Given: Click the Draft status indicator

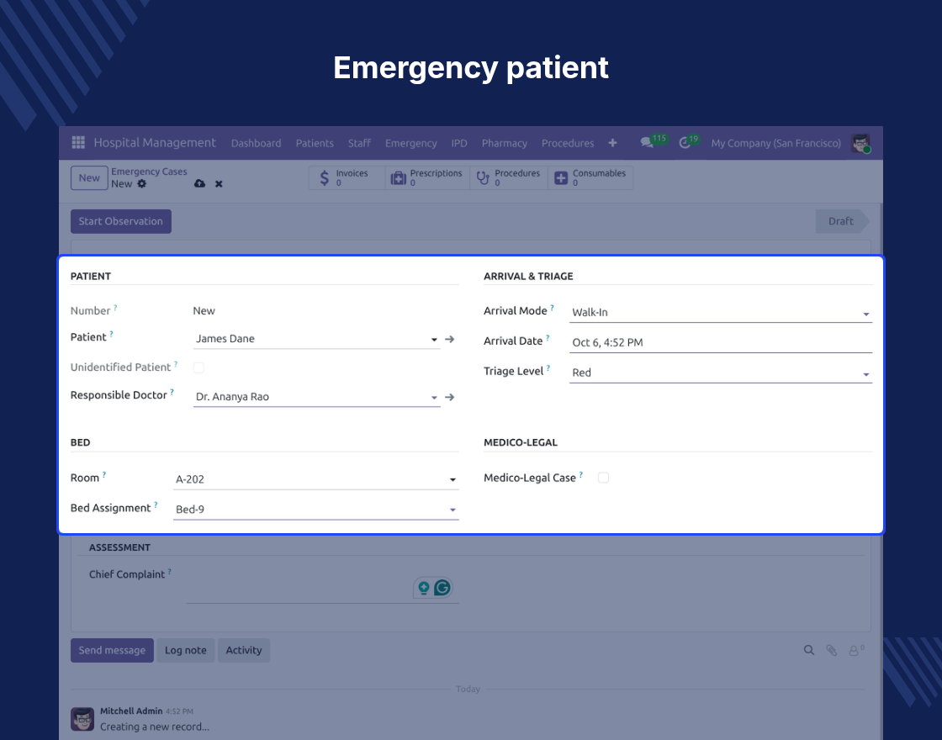Looking at the screenshot, I should click(842, 221).
